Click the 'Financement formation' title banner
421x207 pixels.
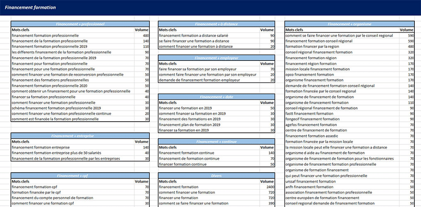(x=30, y=8)
